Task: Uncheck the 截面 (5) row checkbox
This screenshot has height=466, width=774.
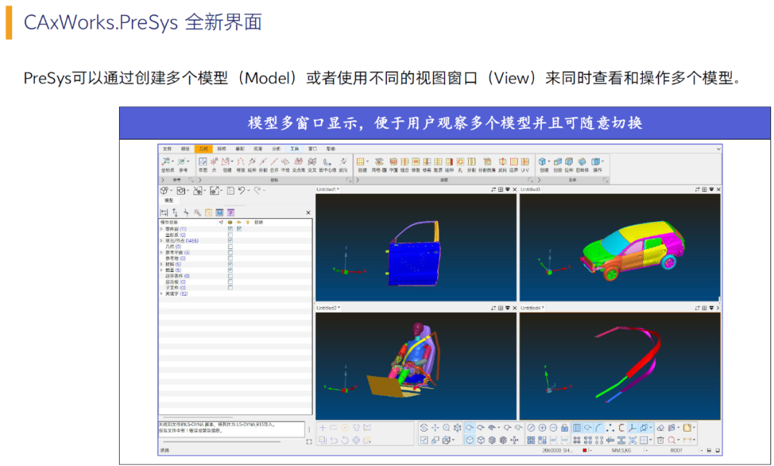Action: click(231, 271)
